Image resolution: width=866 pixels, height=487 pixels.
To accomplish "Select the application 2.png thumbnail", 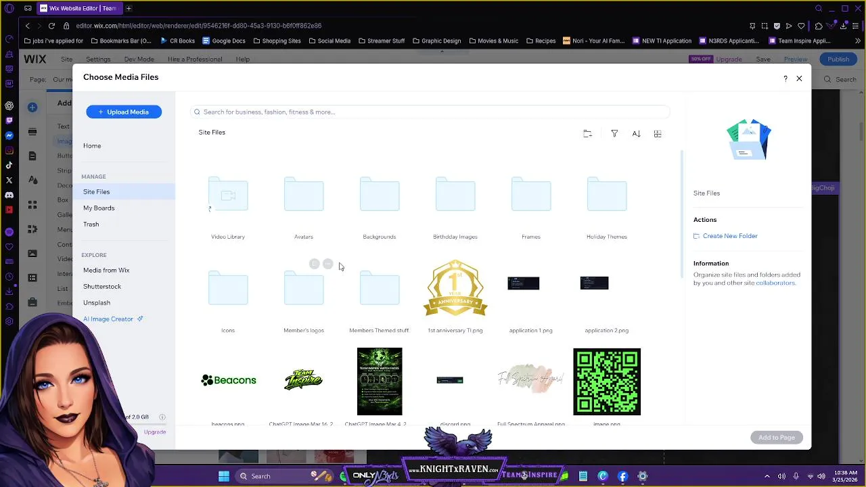I will [595, 283].
